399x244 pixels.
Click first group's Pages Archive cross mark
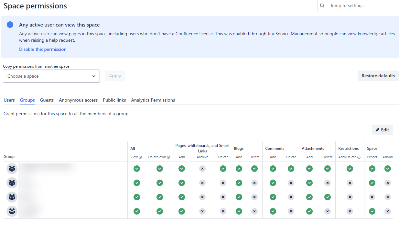click(x=202, y=169)
